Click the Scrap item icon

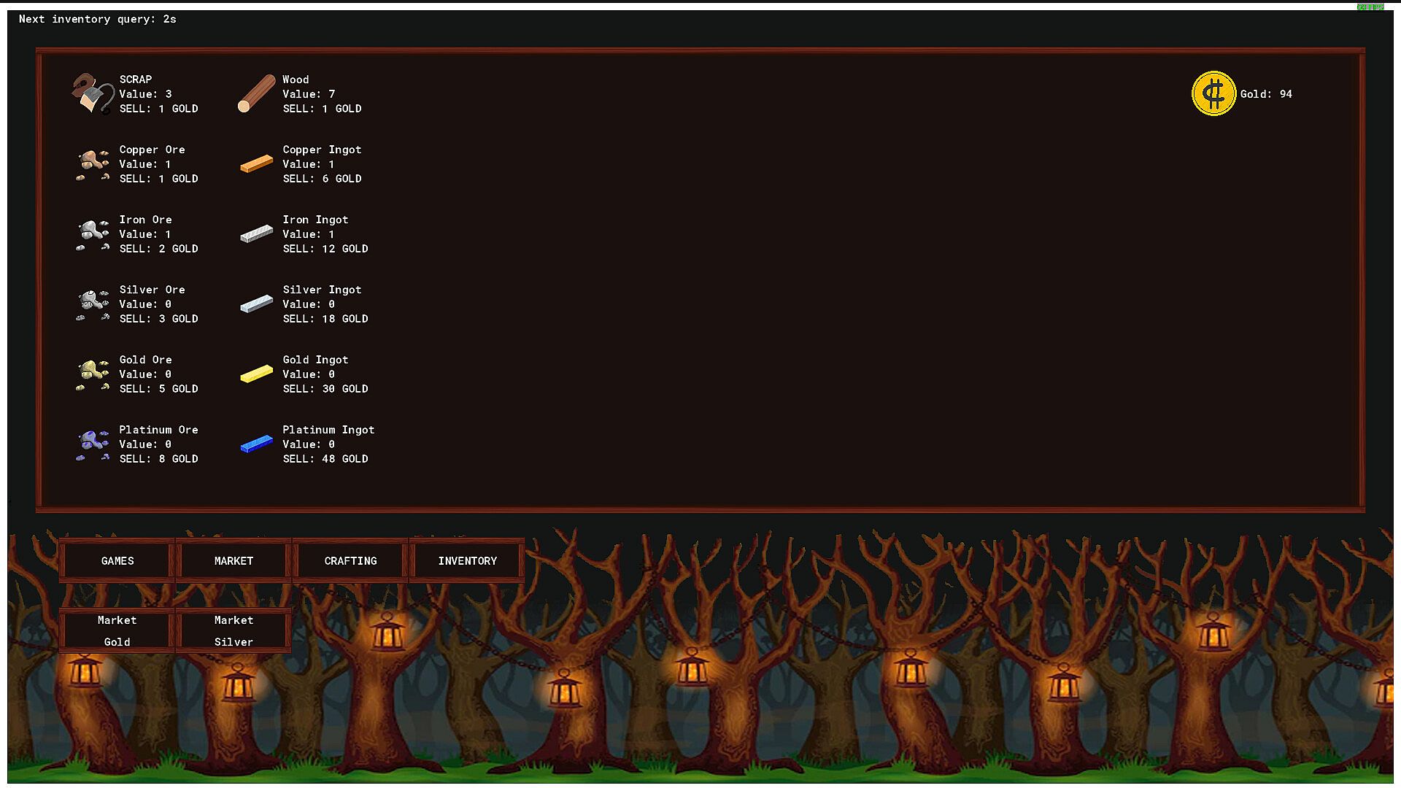93,93
